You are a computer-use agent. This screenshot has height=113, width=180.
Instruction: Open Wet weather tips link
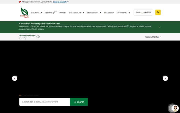[x=153, y=37]
